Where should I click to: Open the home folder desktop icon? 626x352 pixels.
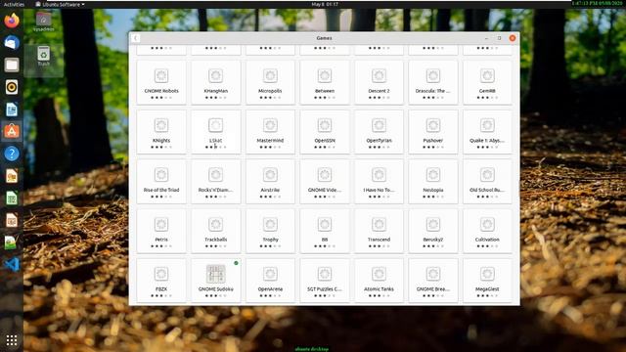pyautogui.click(x=43, y=22)
